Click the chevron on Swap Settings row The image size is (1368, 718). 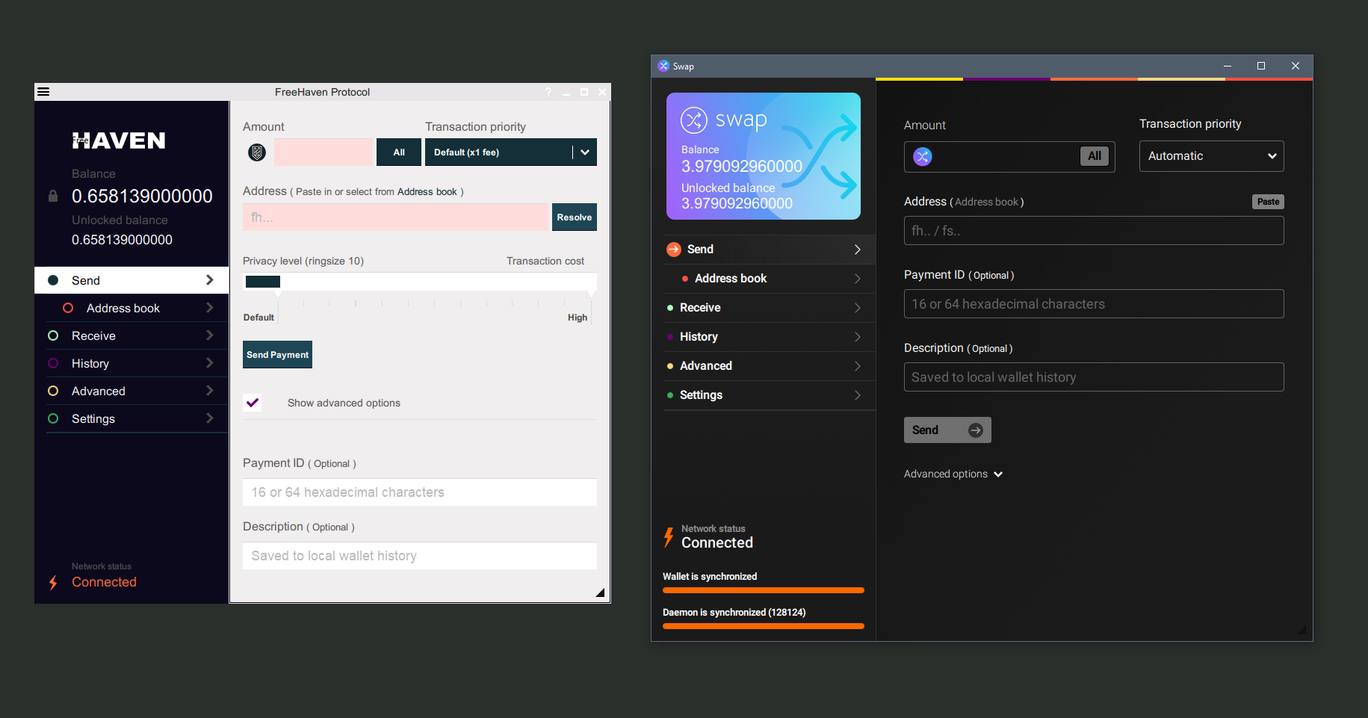click(858, 395)
